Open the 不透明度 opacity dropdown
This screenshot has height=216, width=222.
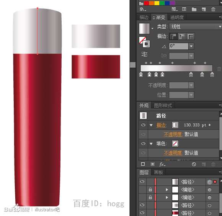point(191,85)
